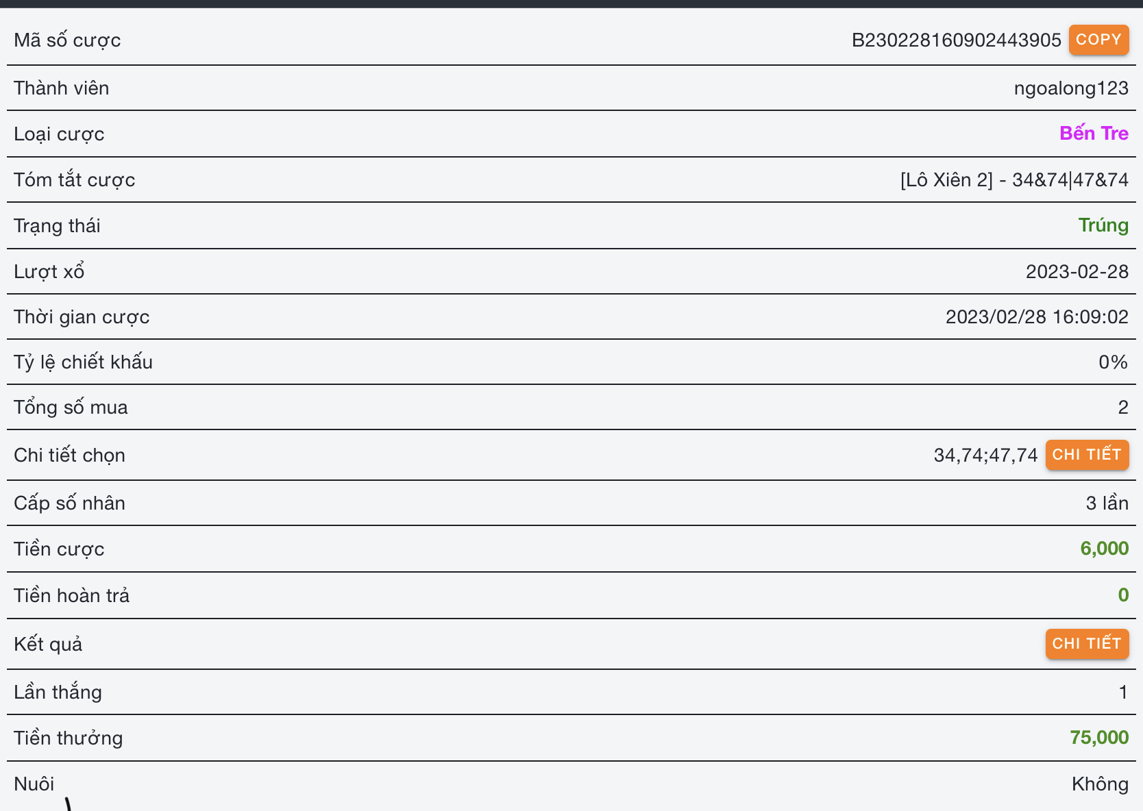
Task: Click the chosen numbers 34,74;47,74
Action: pyautogui.click(x=985, y=456)
